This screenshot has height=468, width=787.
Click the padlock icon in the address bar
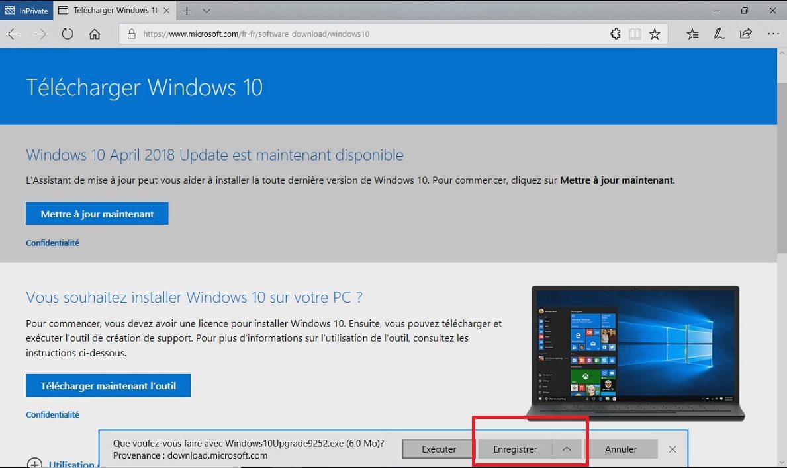[132, 34]
